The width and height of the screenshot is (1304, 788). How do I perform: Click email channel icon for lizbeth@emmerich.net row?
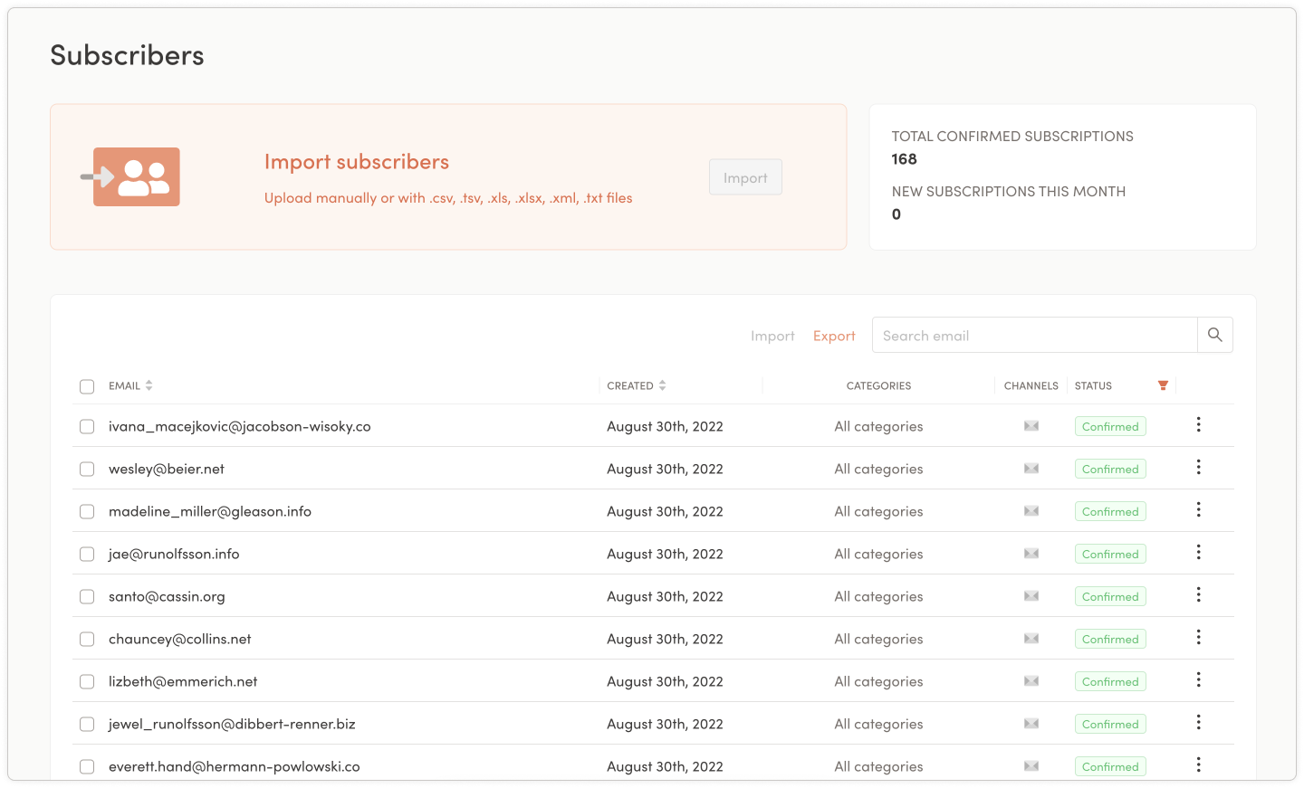point(1031,681)
